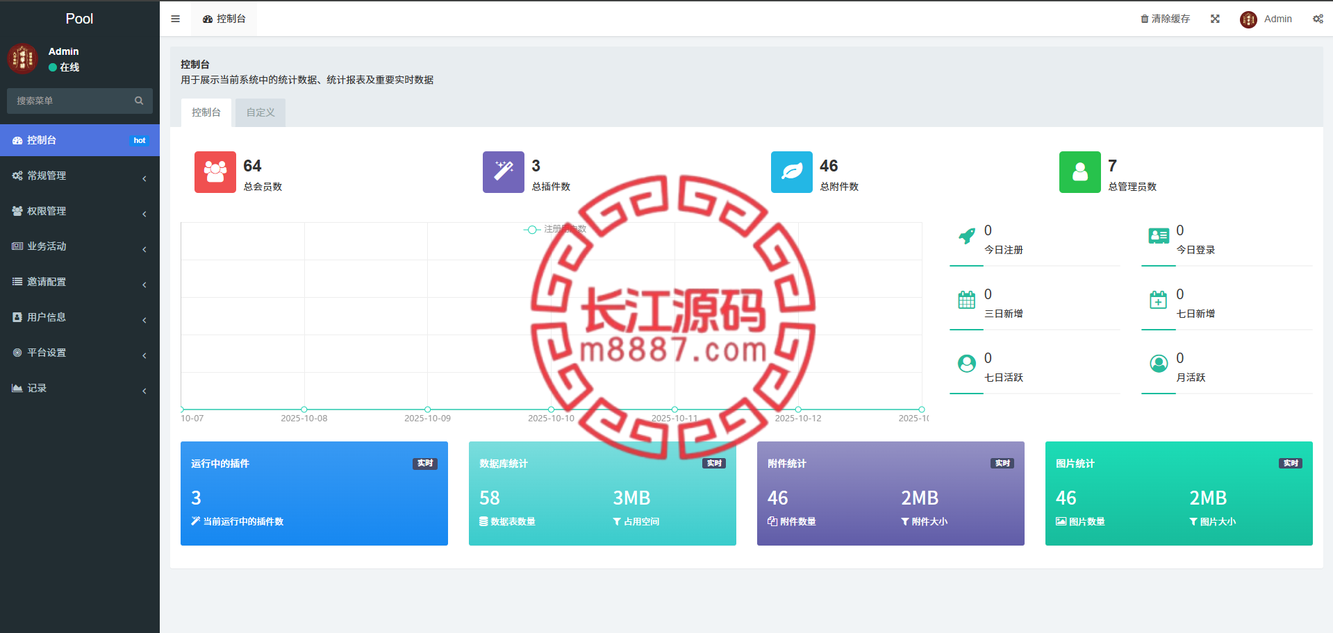The image size is (1333, 633).
Task: Click the 58 数据表数量 value
Action: [490, 498]
